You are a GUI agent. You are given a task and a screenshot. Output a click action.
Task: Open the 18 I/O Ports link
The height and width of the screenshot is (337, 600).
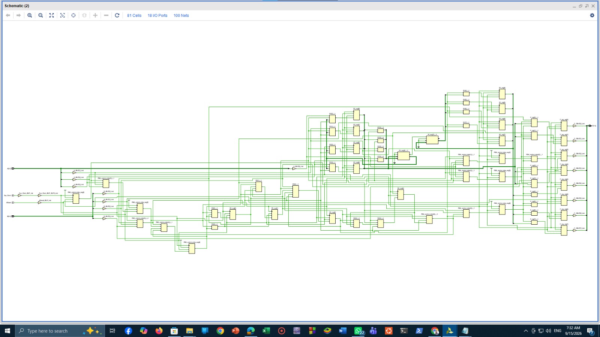[157, 15]
